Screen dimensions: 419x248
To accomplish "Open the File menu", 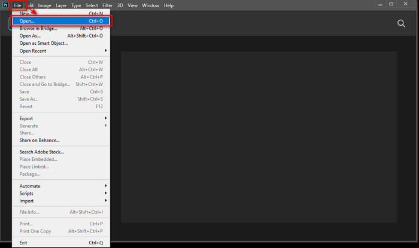I will click(x=17, y=5).
